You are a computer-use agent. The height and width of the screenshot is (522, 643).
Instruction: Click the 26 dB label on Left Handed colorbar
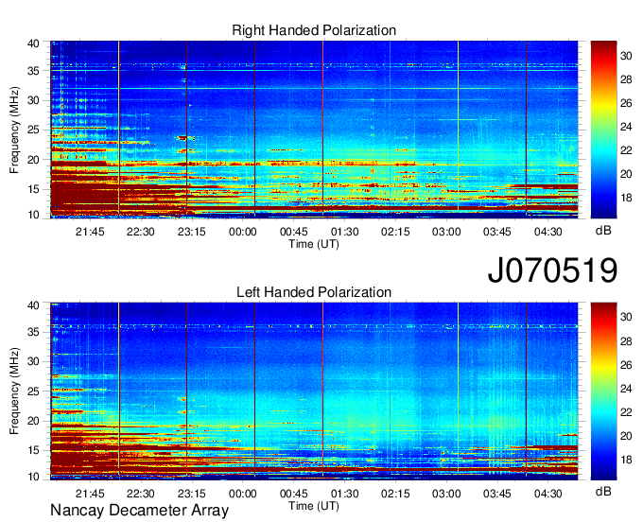pyautogui.click(x=626, y=365)
